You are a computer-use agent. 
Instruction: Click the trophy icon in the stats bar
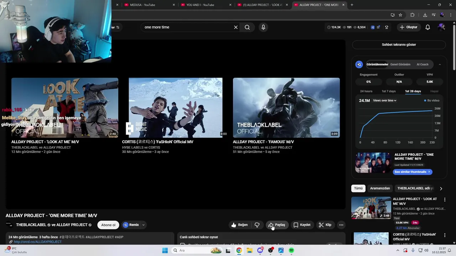387,27
